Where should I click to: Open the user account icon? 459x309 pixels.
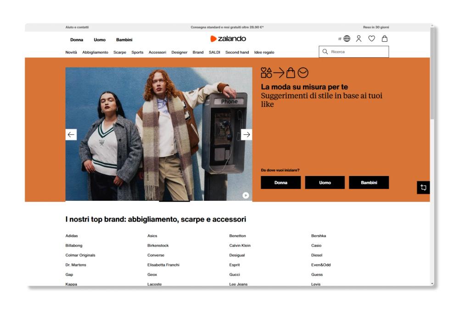tap(358, 39)
